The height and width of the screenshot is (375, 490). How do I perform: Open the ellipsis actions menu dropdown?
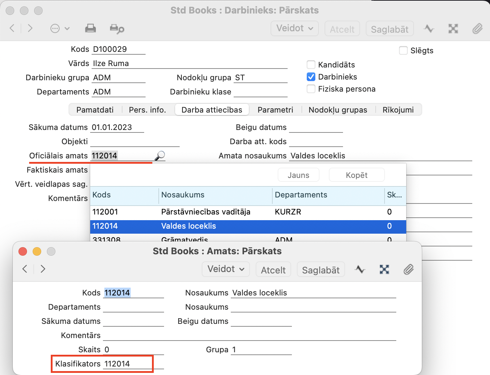coord(60,28)
